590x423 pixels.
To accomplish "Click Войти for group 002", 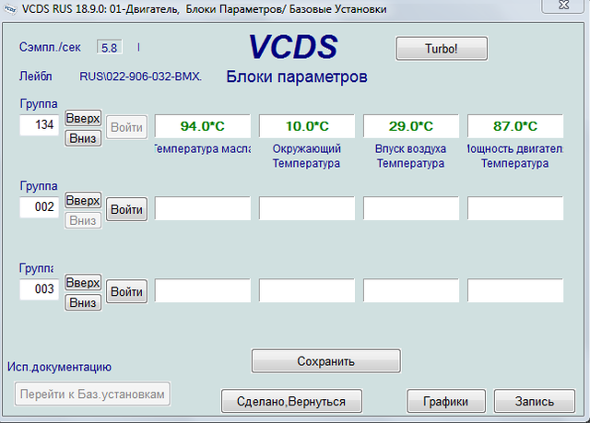I will (127, 209).
